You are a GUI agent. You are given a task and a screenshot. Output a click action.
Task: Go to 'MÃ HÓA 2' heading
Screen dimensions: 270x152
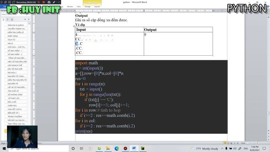point(16,73)
